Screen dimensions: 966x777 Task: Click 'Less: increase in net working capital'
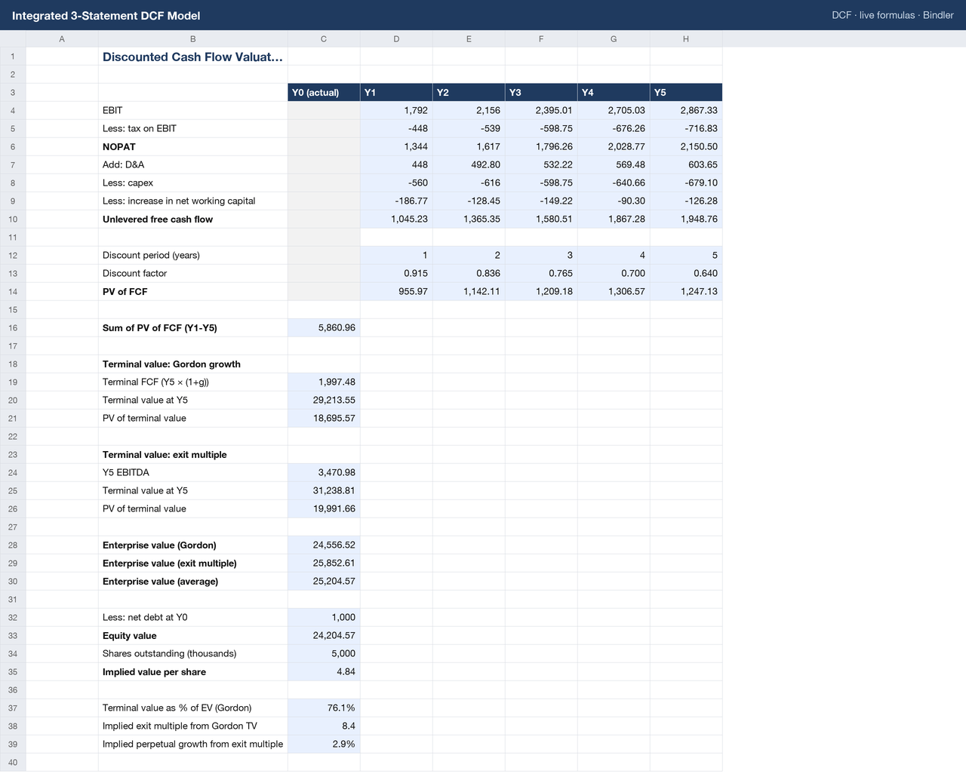point(192,201)
